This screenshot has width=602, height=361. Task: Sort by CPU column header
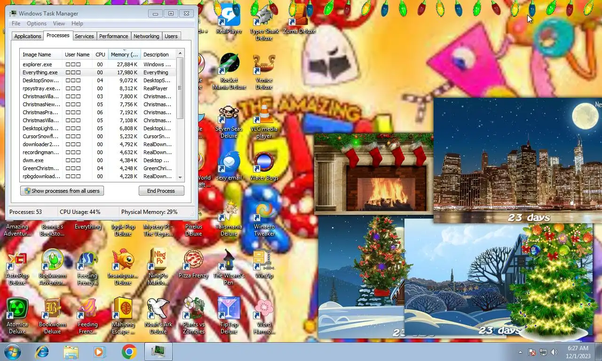coord(100,55)
